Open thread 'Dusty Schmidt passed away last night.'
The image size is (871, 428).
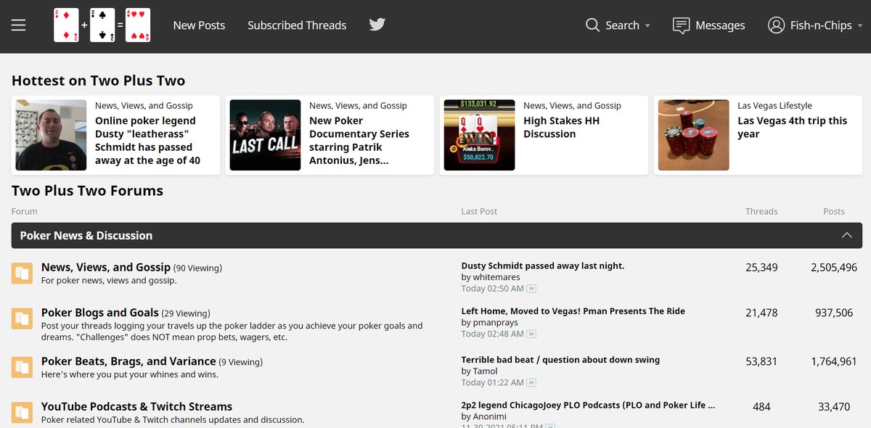[x=543, y=266]
